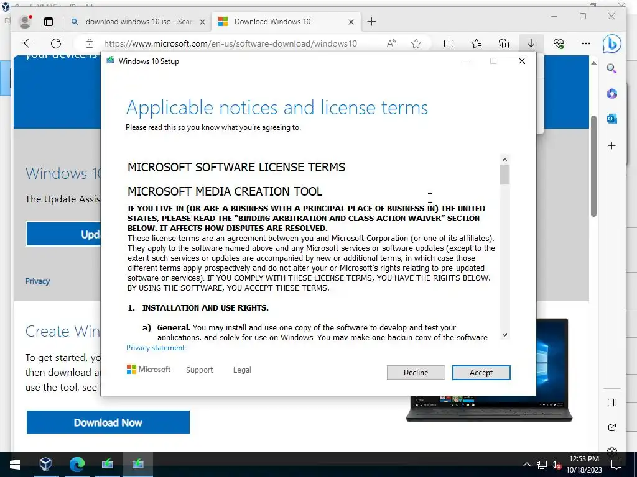637x477 pixels.
Task: Go back in Edge browser
Action: [29, 43]
